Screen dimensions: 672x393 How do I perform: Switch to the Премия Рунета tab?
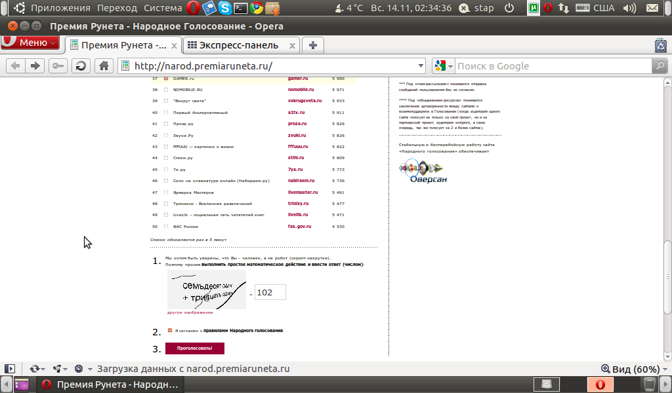pos(123,45)
